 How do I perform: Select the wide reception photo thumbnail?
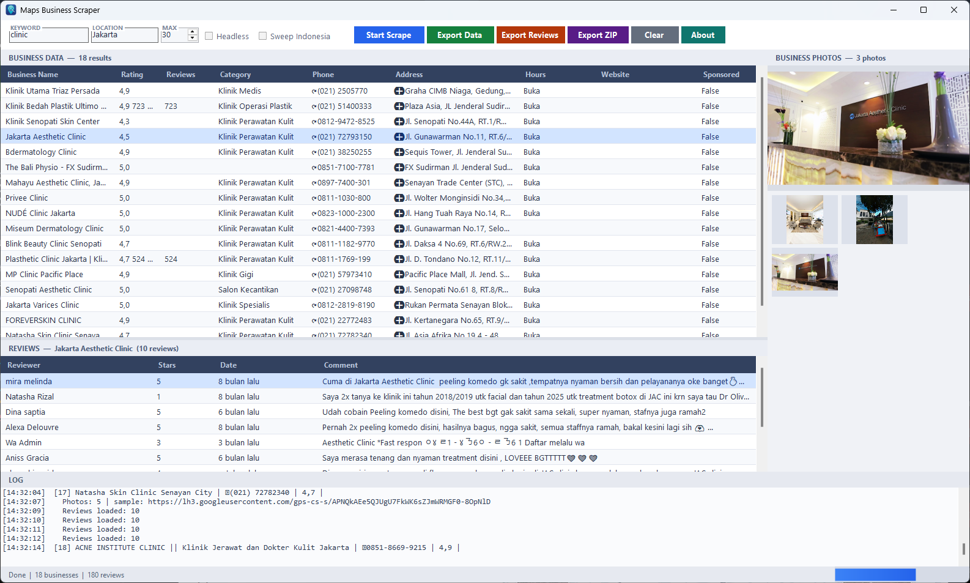point(805,272)
